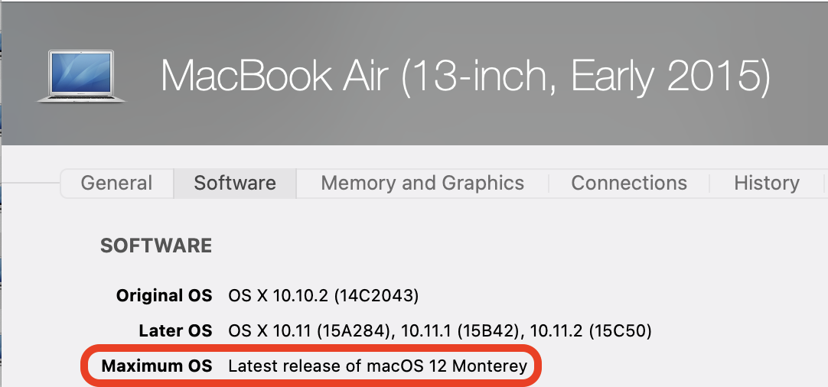Click the Later OS label
Screen dimensions: 828x387
175,331
